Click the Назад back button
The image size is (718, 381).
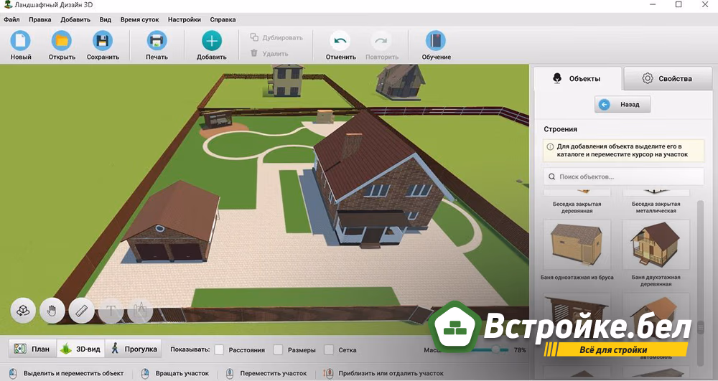pos(623,104)
